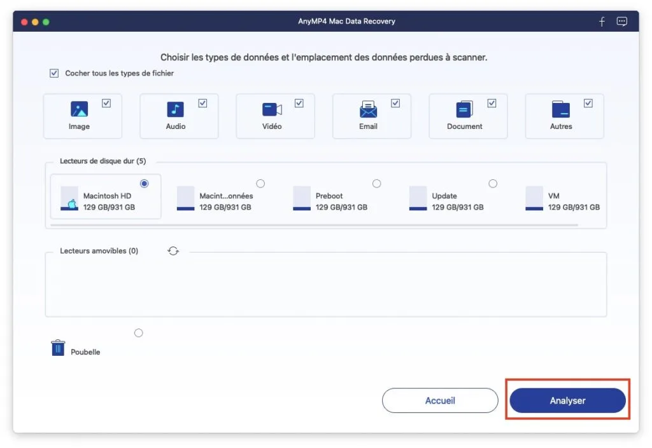The image size is (652, 448).
Task: Click the Accueil button
Action: coord(440,400)
